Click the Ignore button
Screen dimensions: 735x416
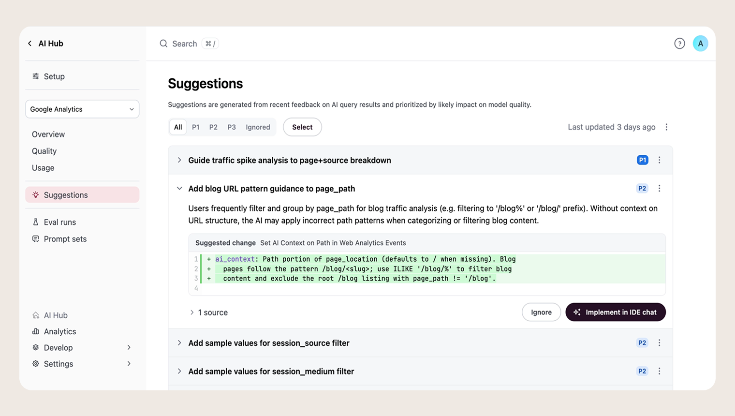[x=541, y=312]
